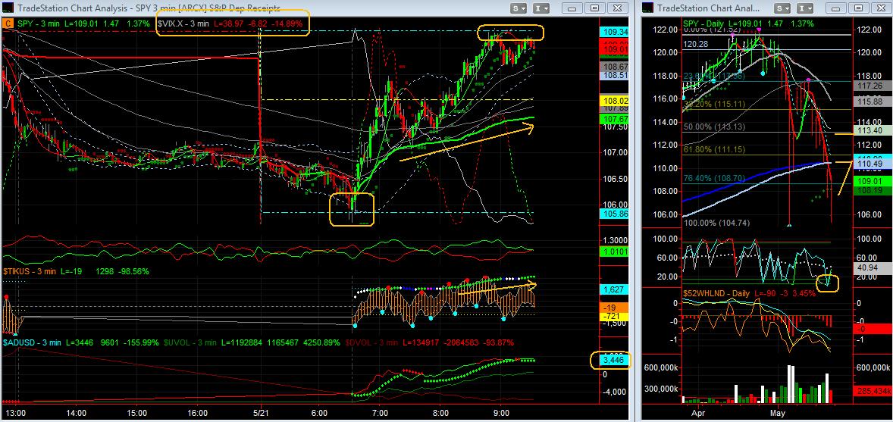Select the '$TIKUS - 3 min' indicator label
The image size is (893, 422).
[31, 272]
